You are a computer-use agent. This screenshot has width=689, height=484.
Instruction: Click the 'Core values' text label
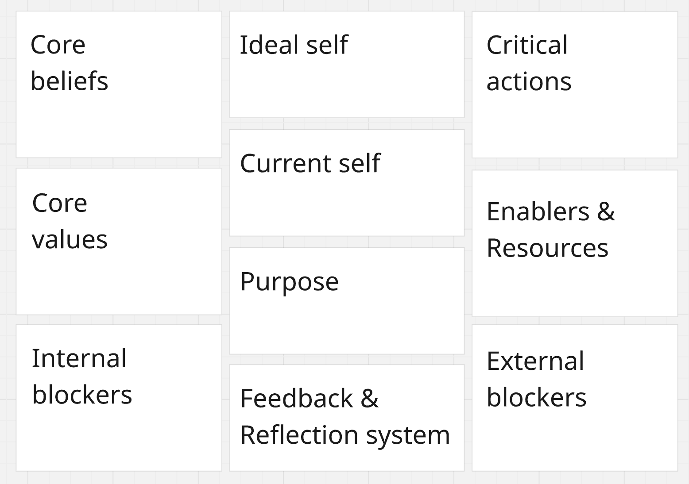[70, 221]
